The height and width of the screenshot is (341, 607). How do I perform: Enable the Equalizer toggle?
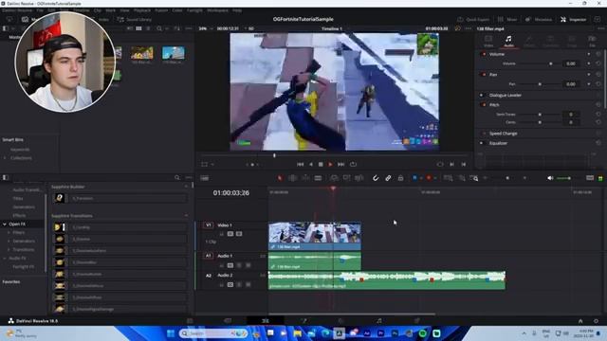[x=482, y=143]
